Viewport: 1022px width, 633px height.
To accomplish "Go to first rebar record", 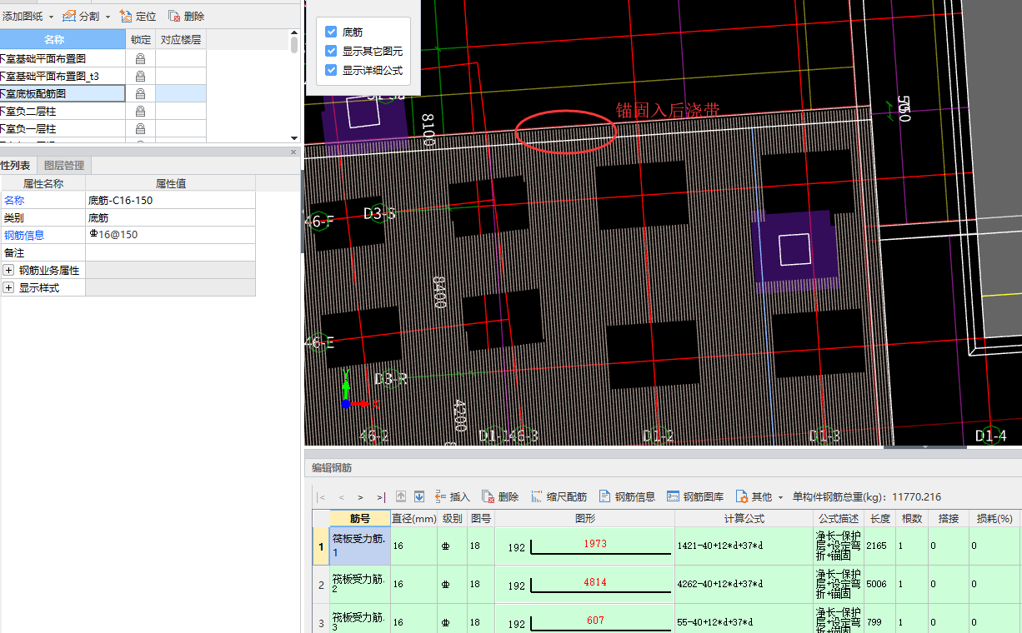I will (322, 497).
